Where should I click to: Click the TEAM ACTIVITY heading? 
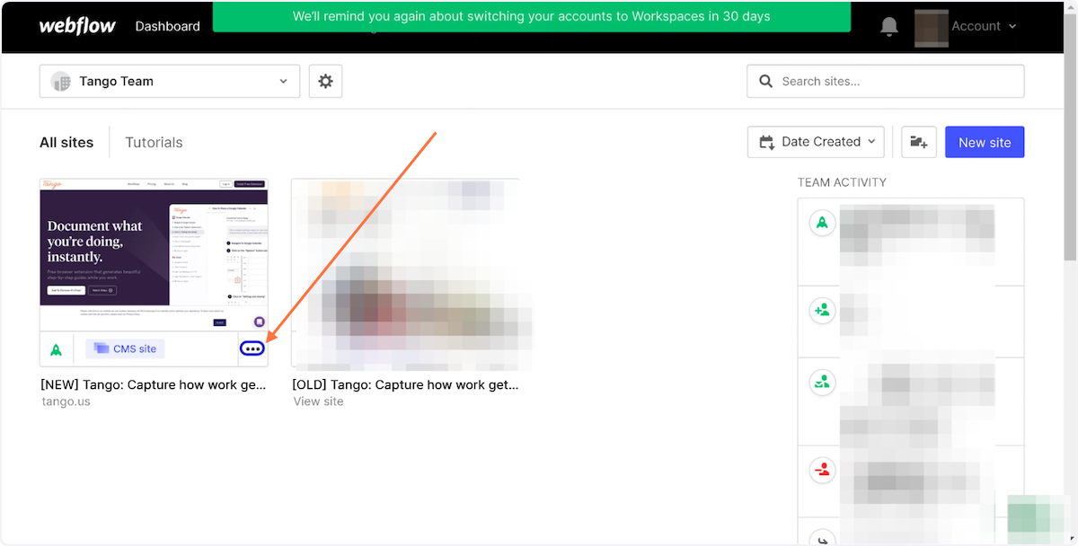tap(842, 182)
